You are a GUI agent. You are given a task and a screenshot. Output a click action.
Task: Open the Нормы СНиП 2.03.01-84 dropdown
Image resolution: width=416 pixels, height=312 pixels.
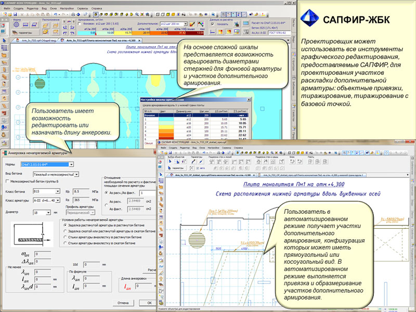click(x=71, y=164)
